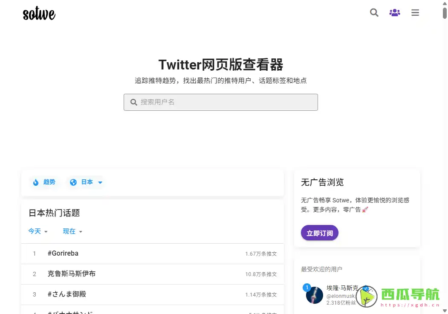Click the community users icon in the header
Image resolution: width=448 pixels, height=314 pixels.
tap(394, 13)
